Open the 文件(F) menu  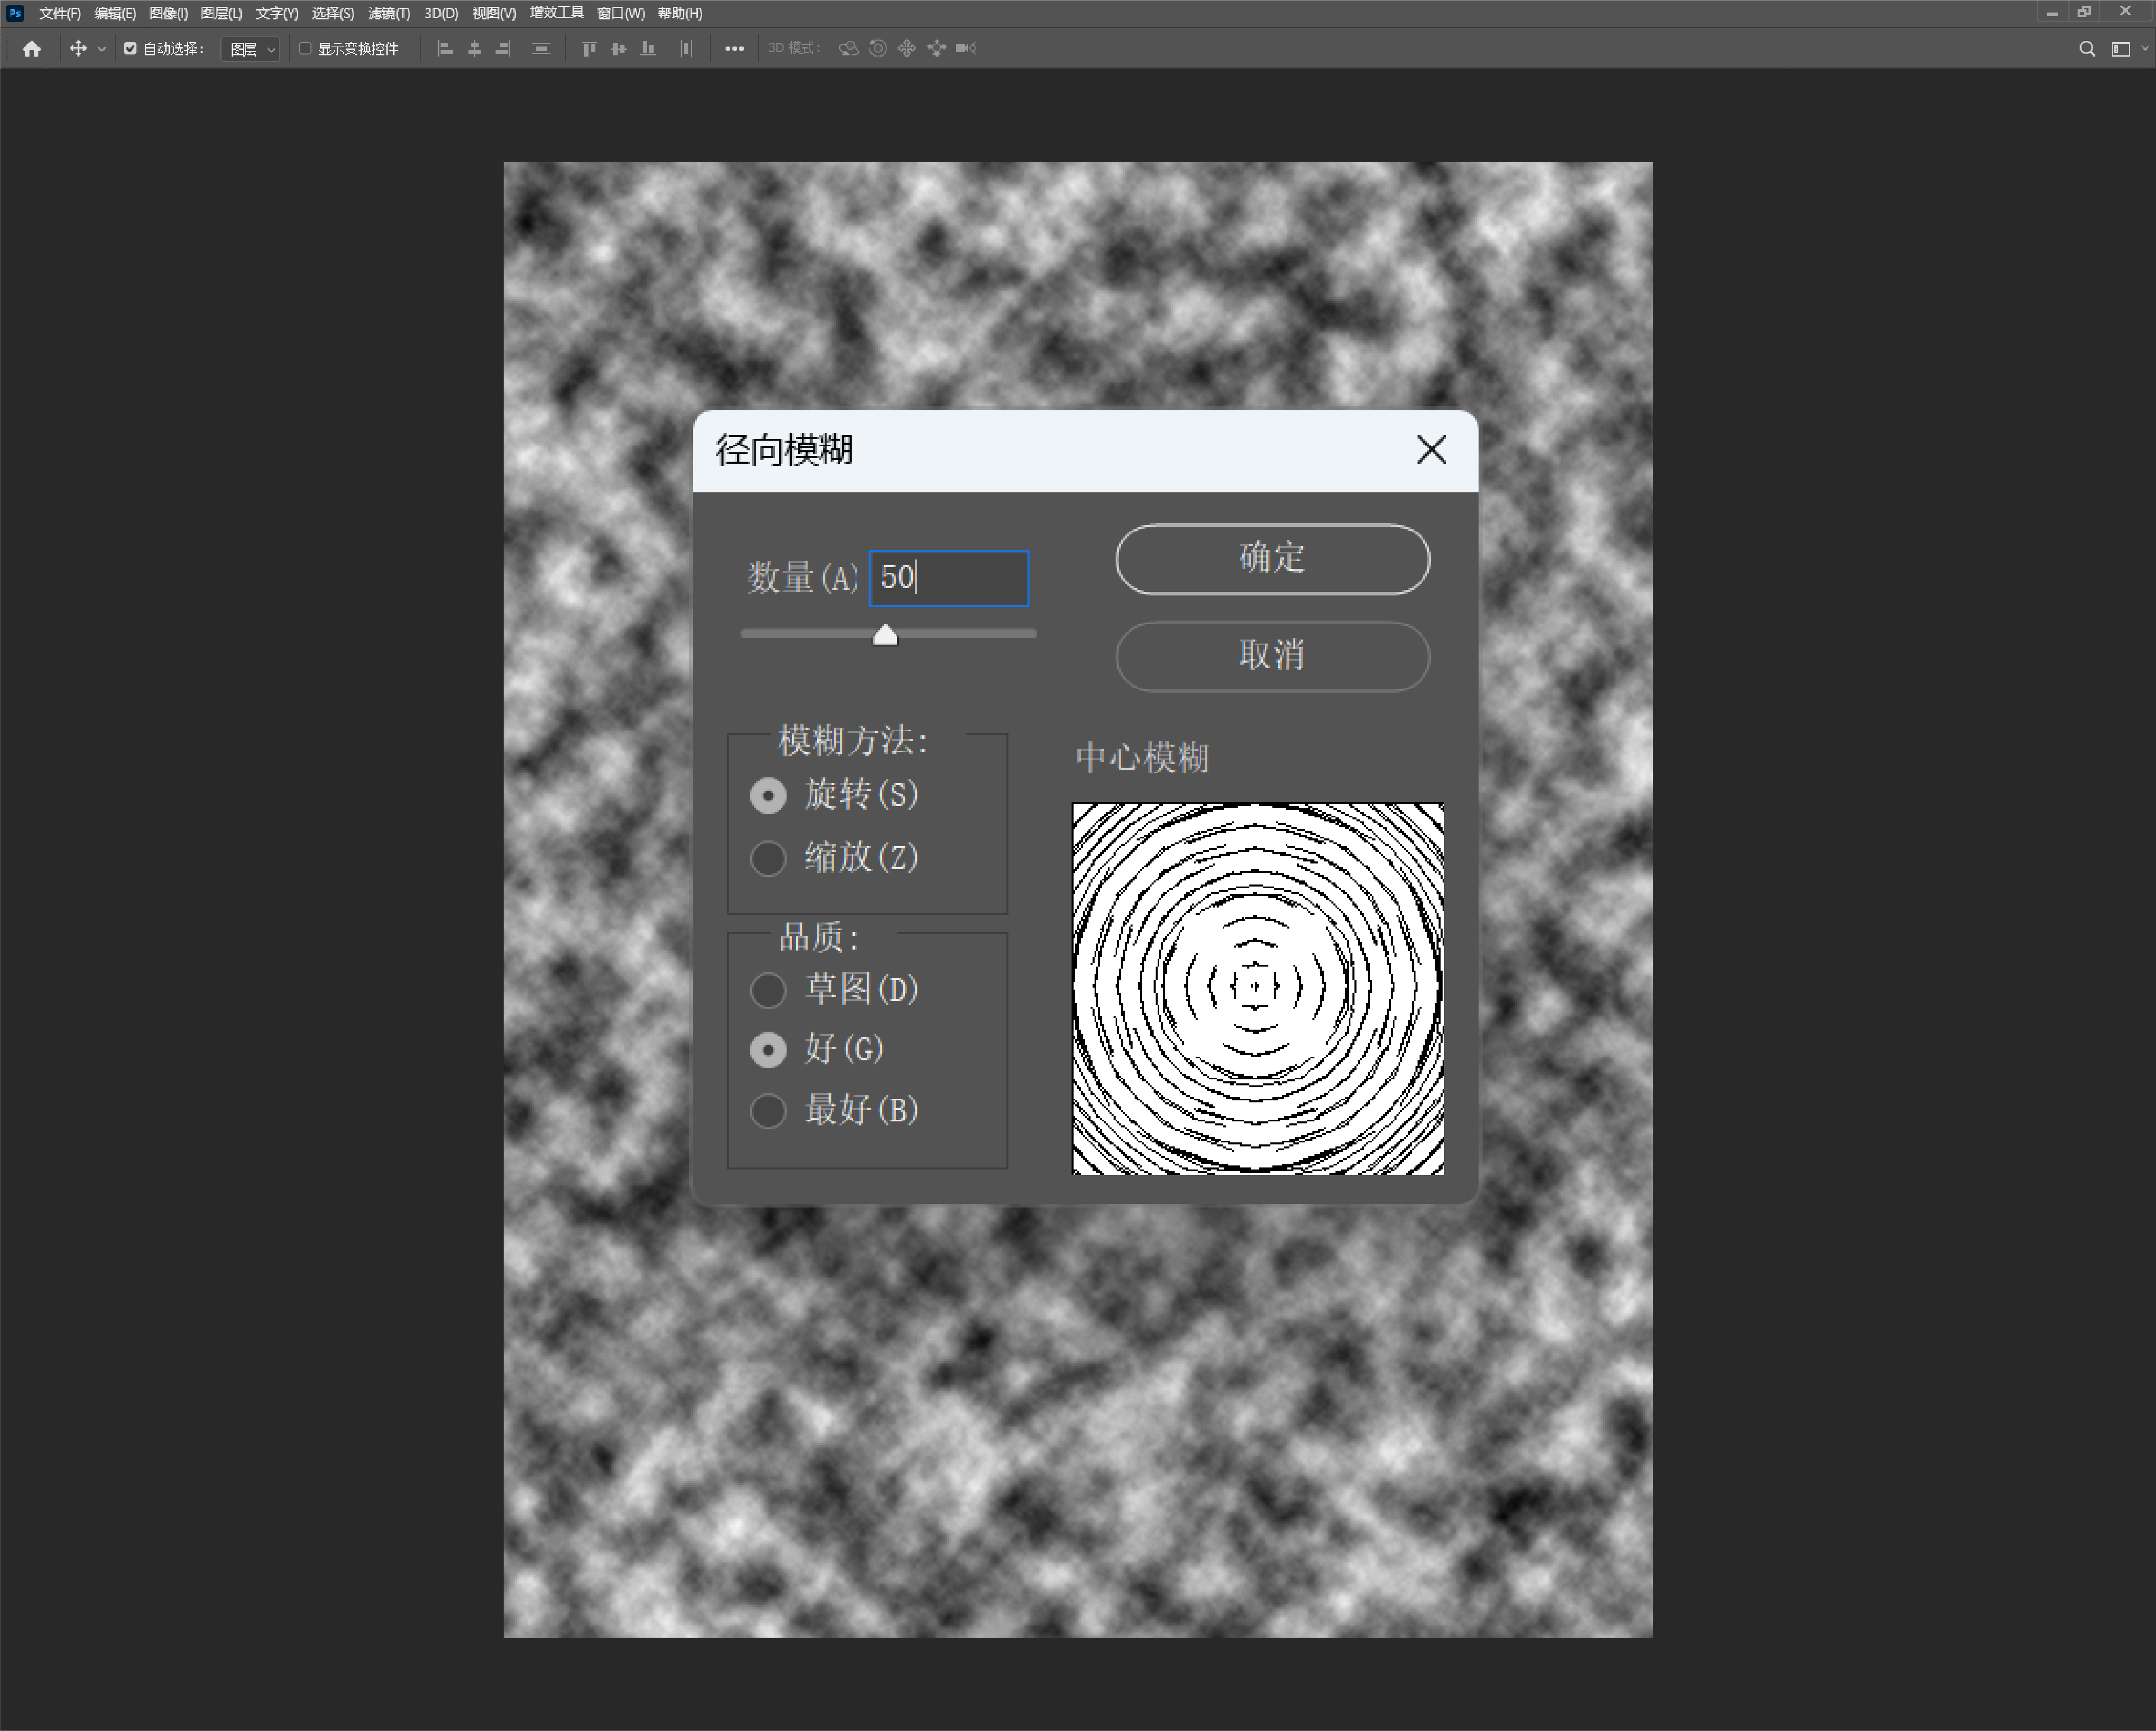60,13
